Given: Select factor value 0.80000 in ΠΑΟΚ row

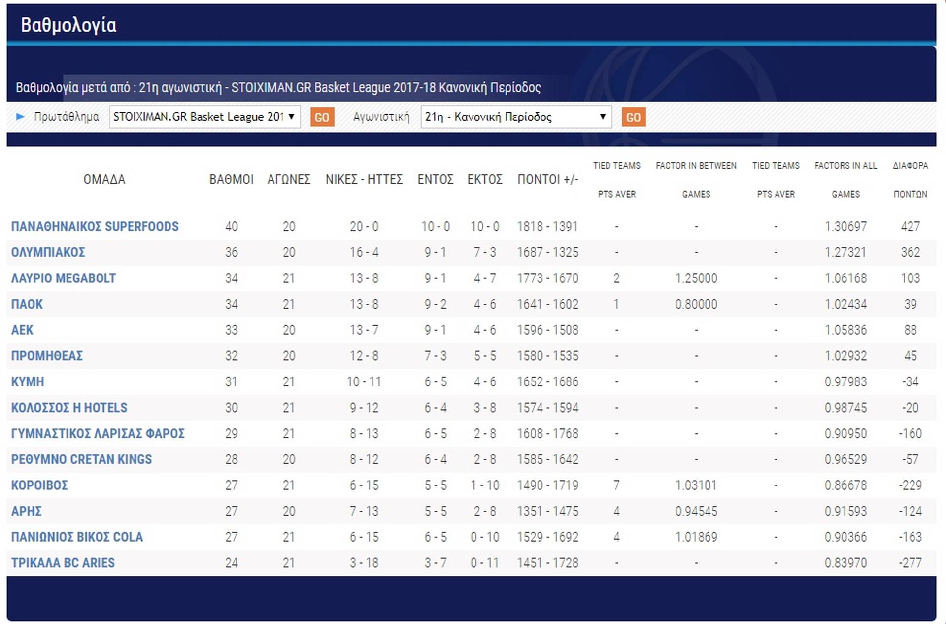Looking at the screenshot, I should pyautogui.click(x=696, y=304).
